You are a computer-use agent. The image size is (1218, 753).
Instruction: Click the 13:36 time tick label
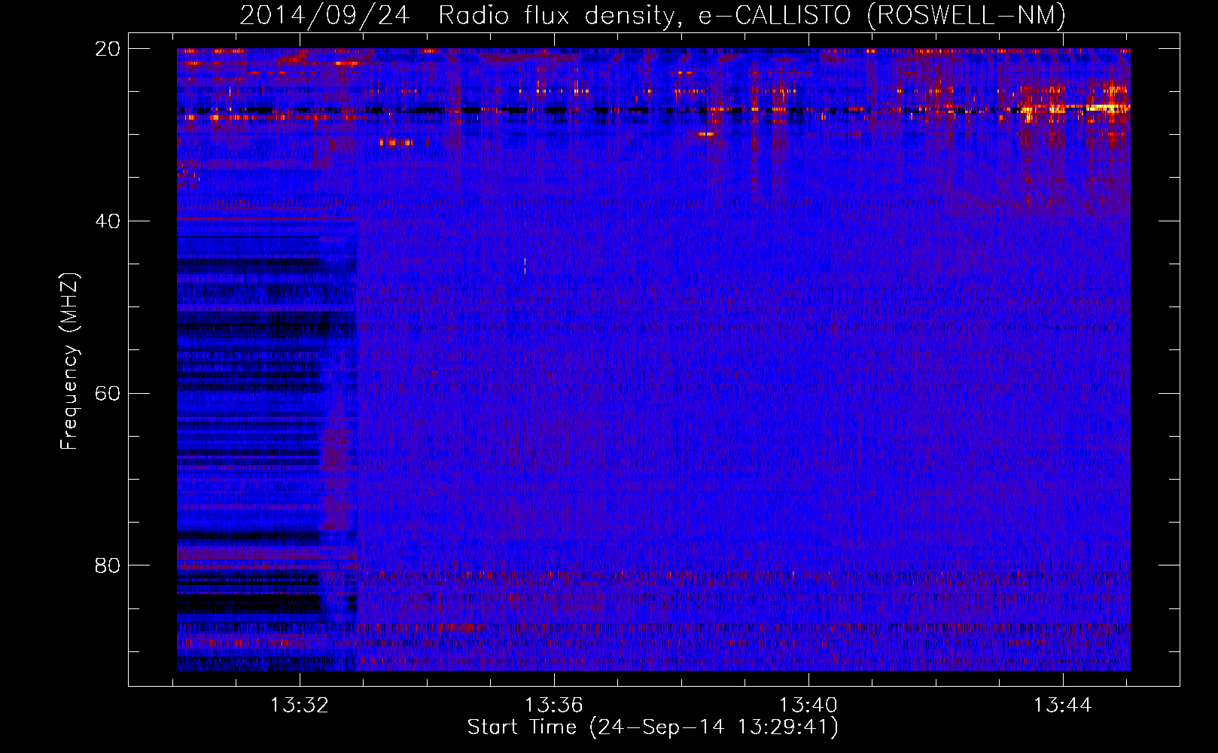point(554,706)
